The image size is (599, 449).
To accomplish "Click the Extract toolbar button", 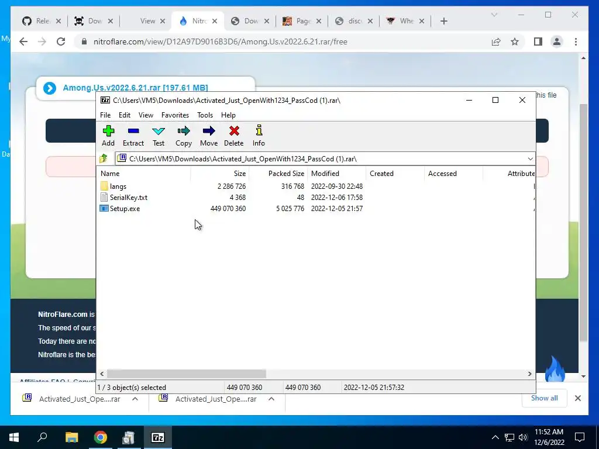I will 133,136.
